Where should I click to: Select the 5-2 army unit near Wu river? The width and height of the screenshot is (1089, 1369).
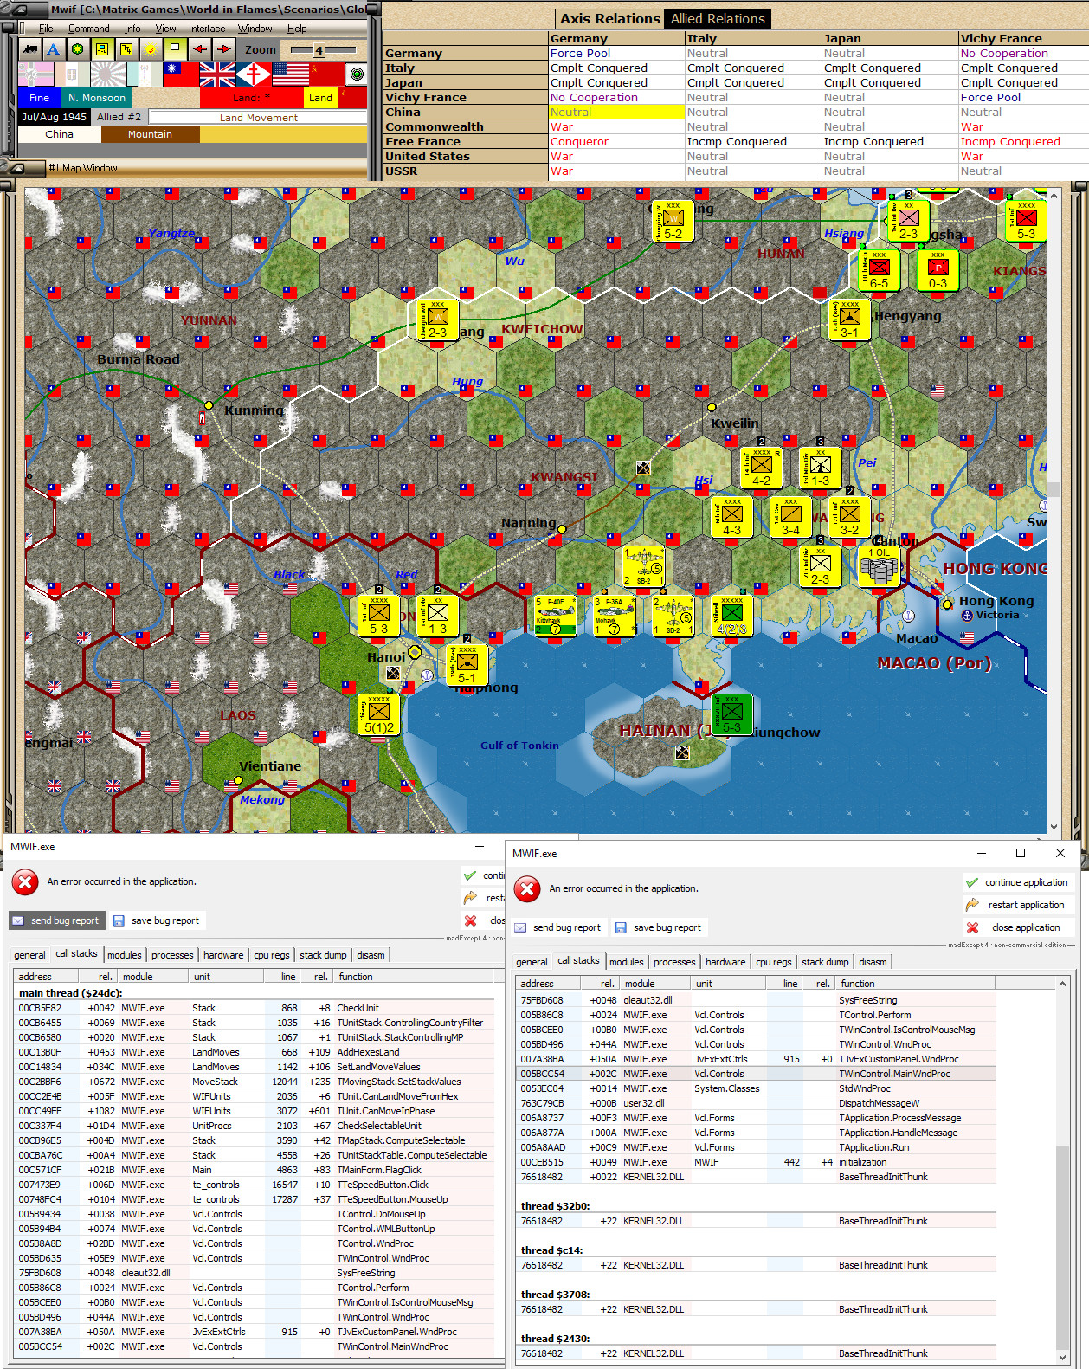point(673,221)
